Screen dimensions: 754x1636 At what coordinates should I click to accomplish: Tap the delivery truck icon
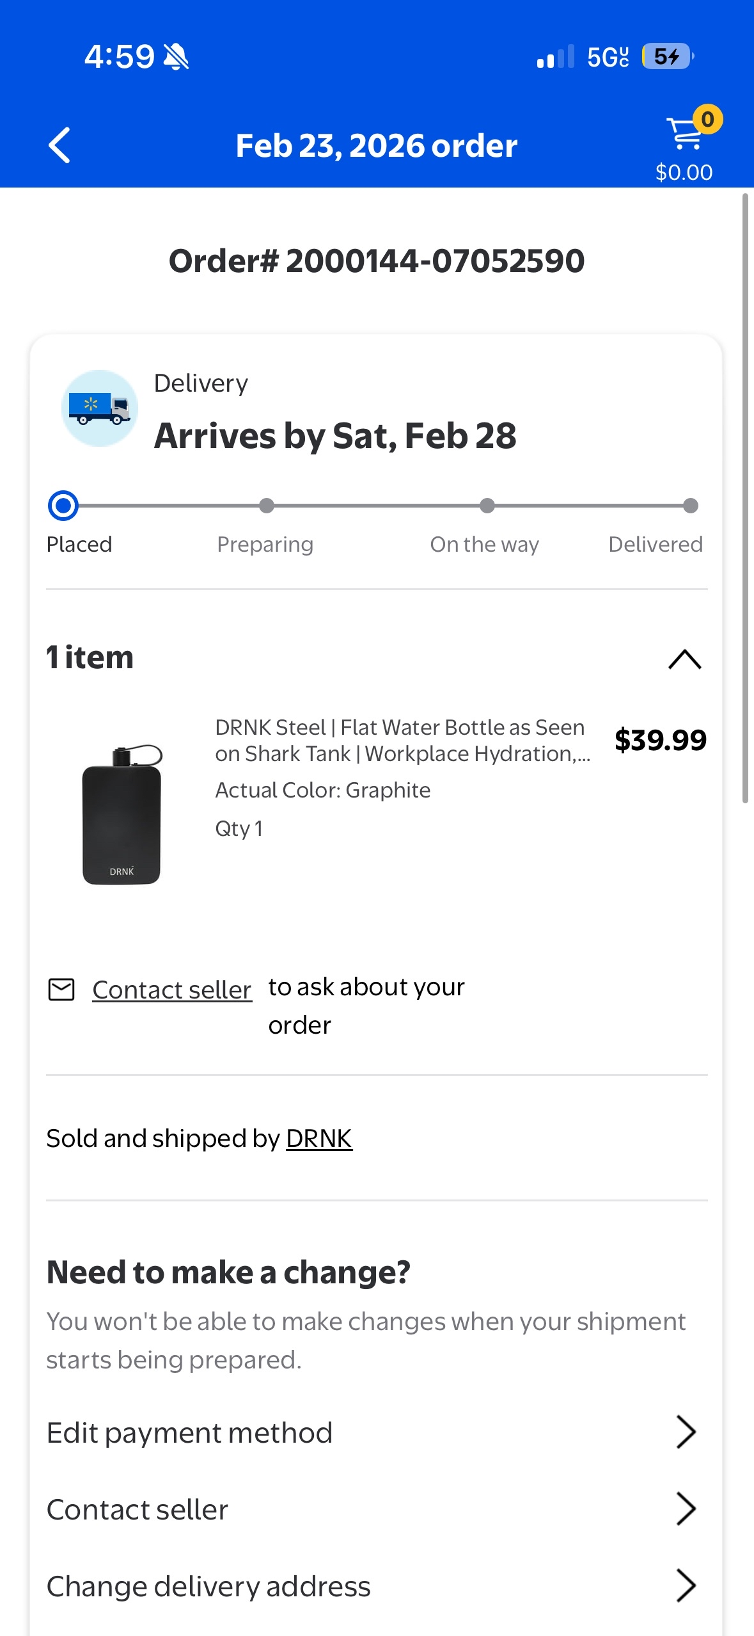[x=100, y=408]
